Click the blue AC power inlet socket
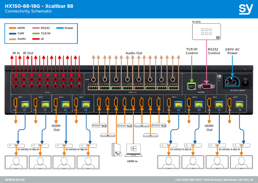The height and width of the screenshot is (183, 258). [232, 81]
